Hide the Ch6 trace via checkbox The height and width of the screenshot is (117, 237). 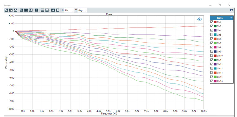pos(212,39)
